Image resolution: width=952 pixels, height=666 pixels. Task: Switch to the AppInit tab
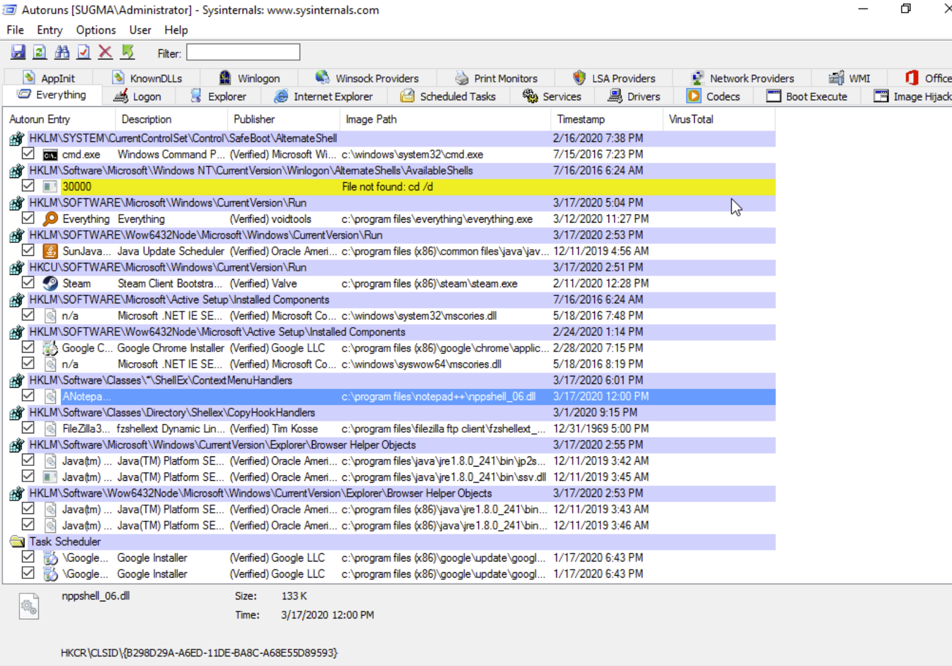(x=49, y=78)
